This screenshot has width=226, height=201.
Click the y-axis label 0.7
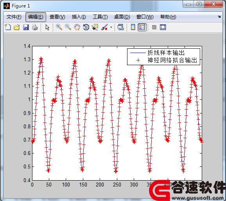click(x=27, y=140)
